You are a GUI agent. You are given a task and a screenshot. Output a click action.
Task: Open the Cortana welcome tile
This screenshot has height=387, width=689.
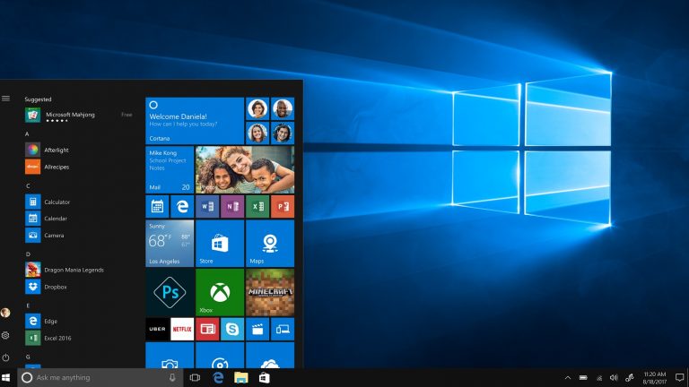(x=195, y=121)
